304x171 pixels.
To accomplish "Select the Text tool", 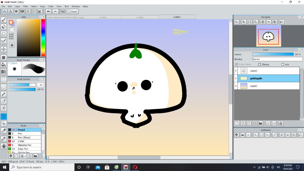I will (4, 116).
